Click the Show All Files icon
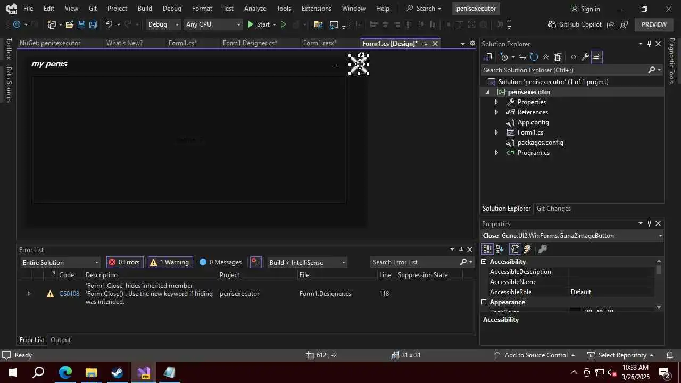Viewport: 681px width, 383px height. (x=558, y=57)
